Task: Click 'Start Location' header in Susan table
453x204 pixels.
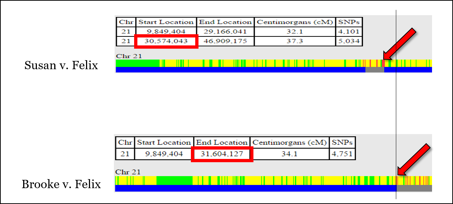Action: [166, 22]
